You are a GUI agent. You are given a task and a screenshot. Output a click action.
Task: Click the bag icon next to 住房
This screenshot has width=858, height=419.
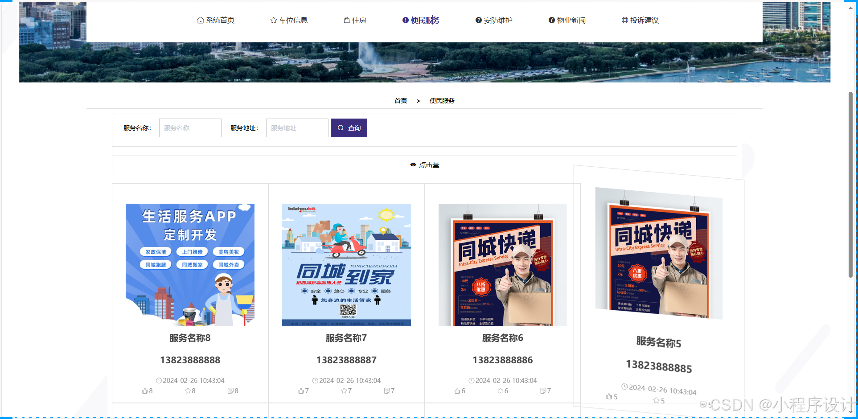(347, 20)
